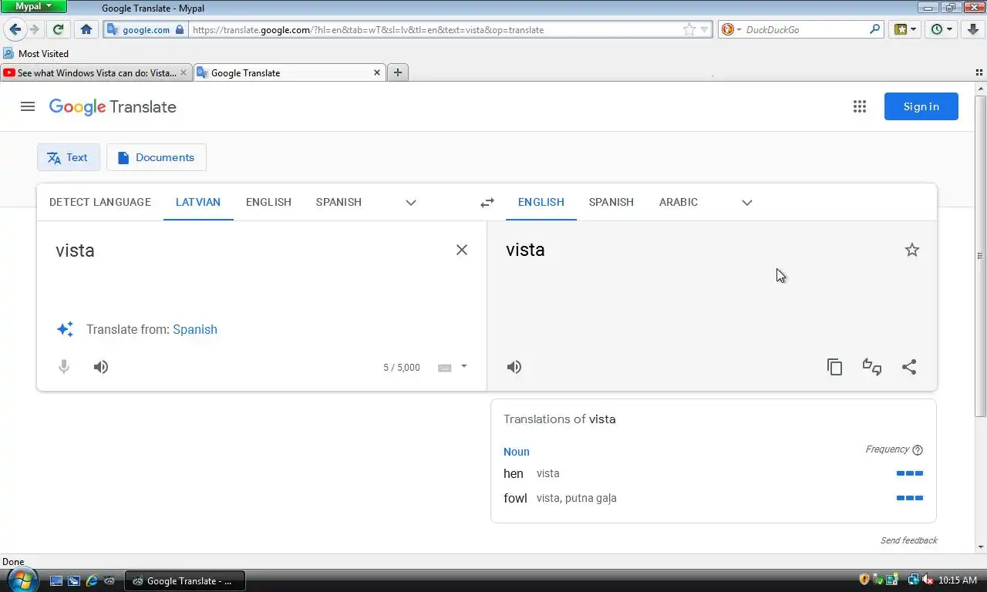The width and height of the screenshot is (987, 592).
Task: Open the URL history dropdown arrow
Action: click(x=704, y=30)
